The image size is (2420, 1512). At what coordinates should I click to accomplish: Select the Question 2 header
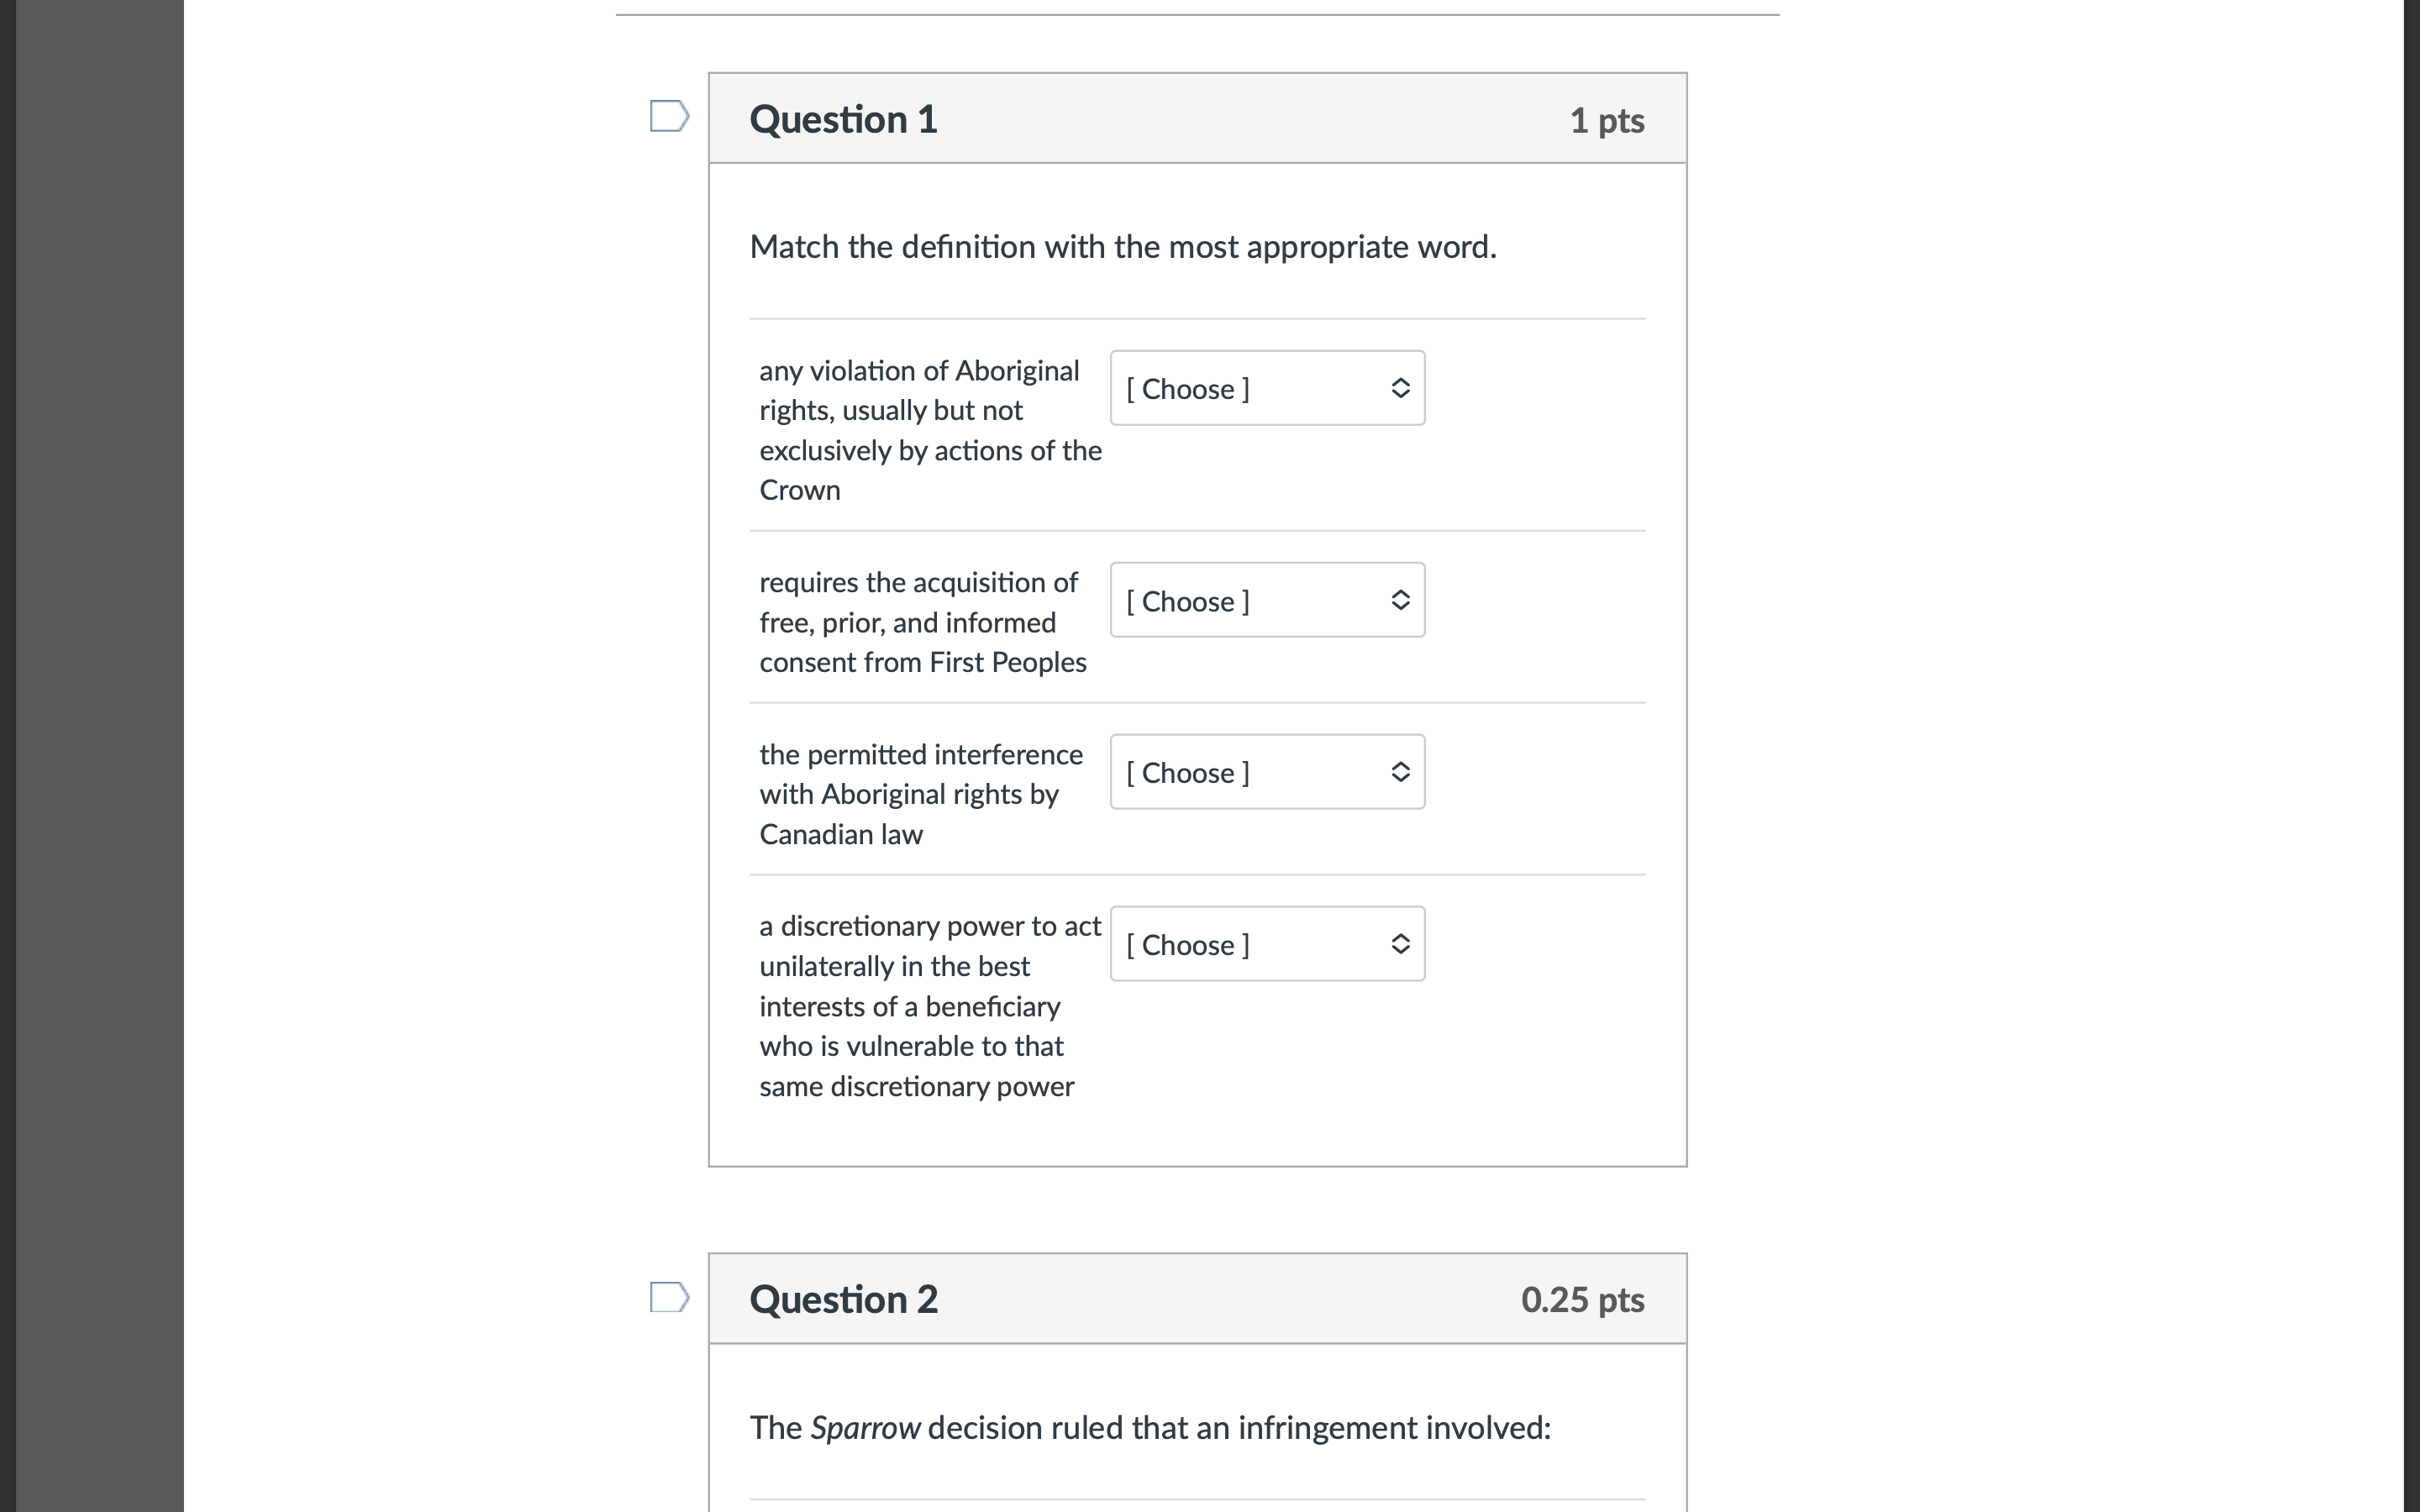click(843, 1298)
